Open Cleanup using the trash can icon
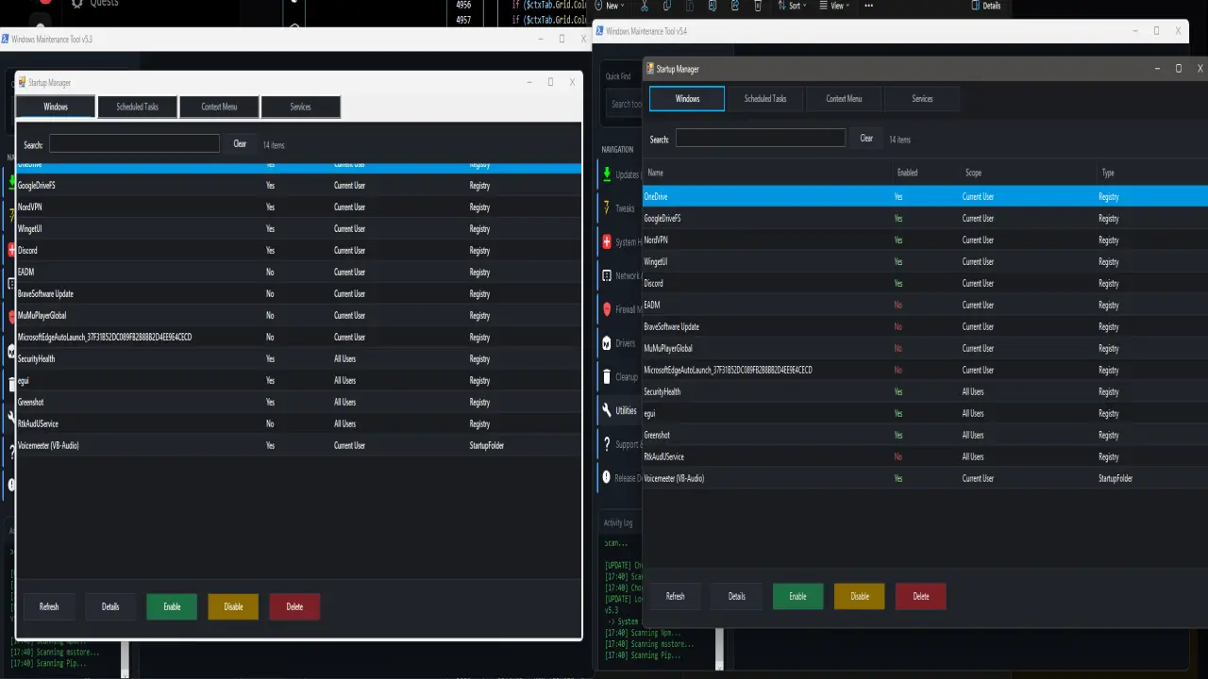Screen dimensions: 1208x679 pyautogui.click(x=607, y=377)
